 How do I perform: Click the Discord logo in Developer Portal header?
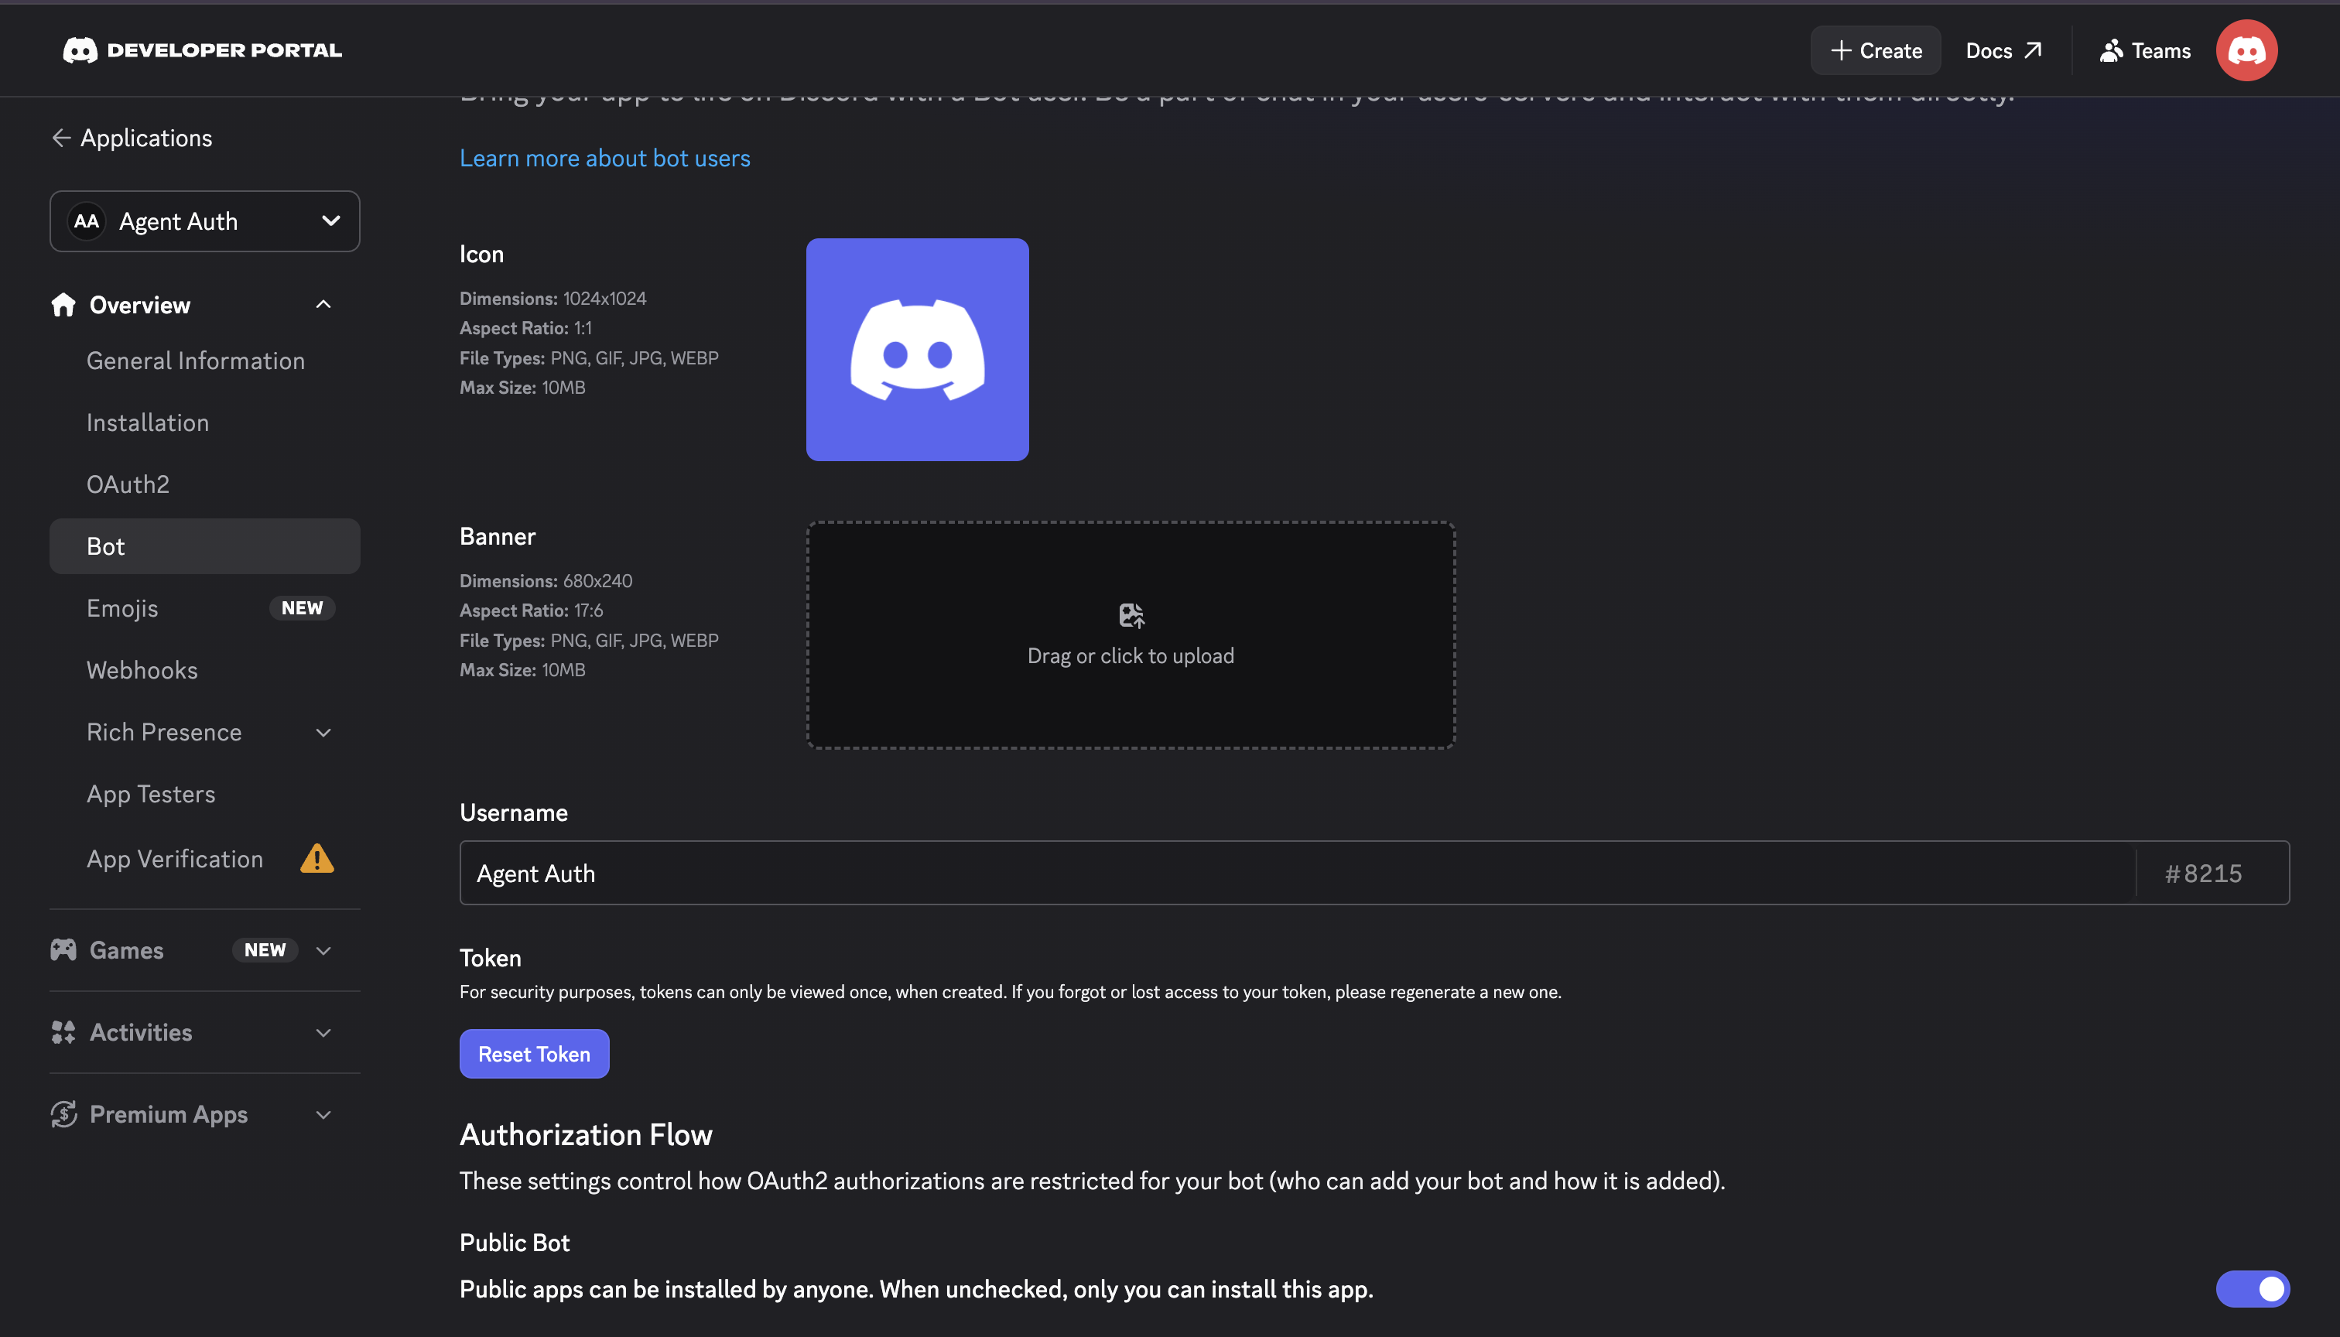(80, 50)
